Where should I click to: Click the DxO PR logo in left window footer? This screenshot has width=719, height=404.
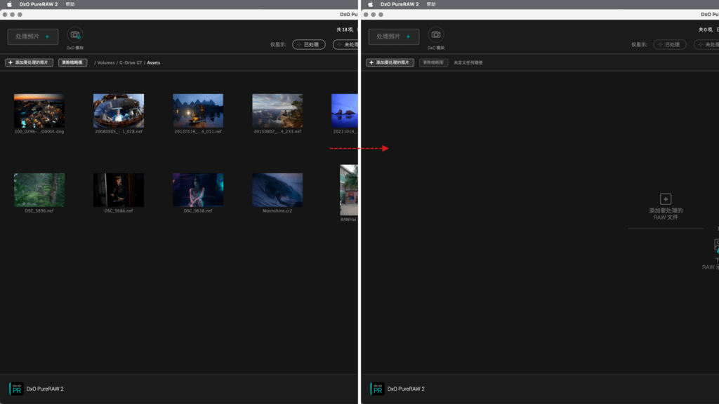17,389
